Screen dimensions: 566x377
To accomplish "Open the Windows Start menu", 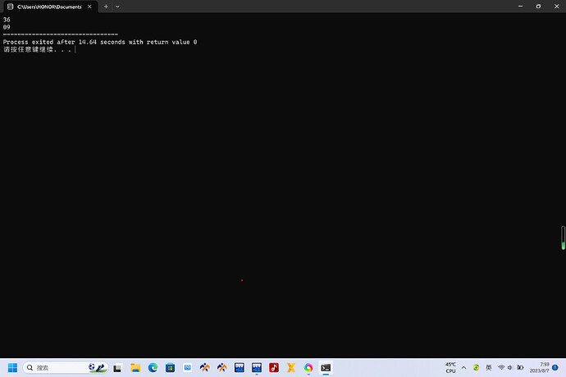I will tap(12, 368).
